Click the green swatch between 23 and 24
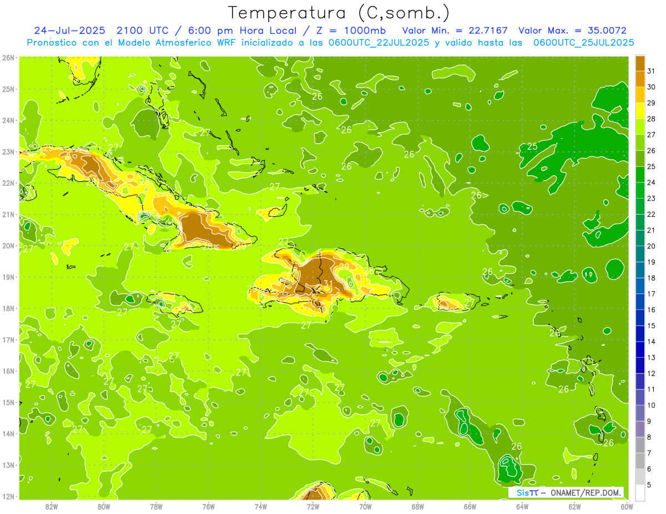This screenshot has height=514, width=666. pos(640,190)
